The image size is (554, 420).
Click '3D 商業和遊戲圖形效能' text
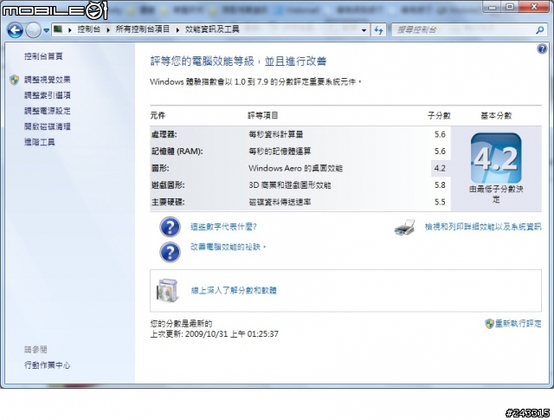pyautogui.click(x=290, y=185)
